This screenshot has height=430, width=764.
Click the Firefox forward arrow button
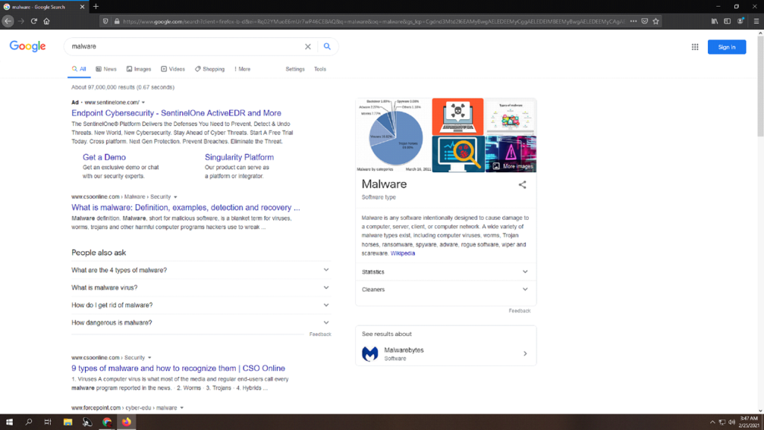[21, 21]
